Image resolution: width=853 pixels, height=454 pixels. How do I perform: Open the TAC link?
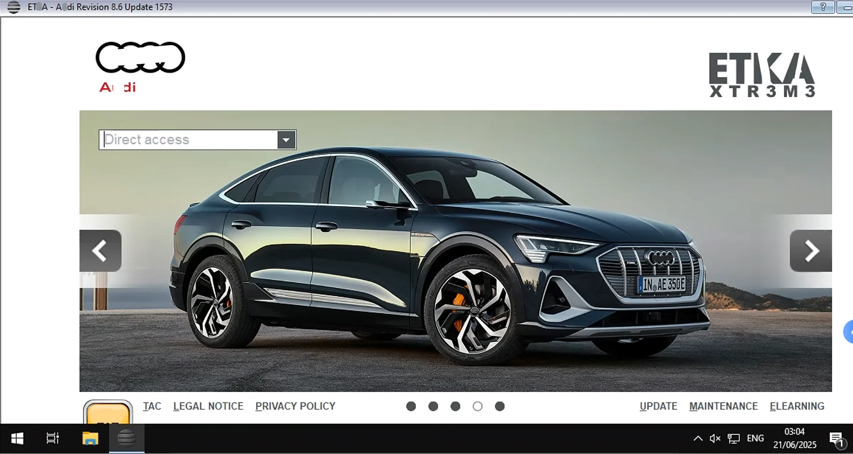(152, 406)
